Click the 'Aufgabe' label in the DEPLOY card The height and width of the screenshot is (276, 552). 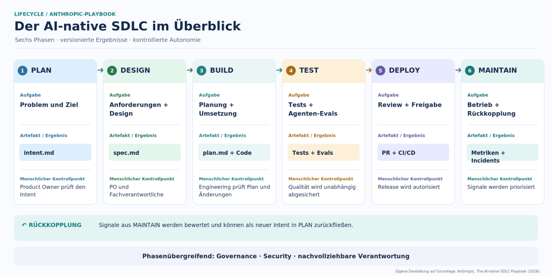[388, 95]
